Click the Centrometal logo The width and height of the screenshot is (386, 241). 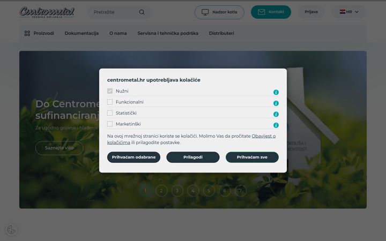tap(47, 12)
